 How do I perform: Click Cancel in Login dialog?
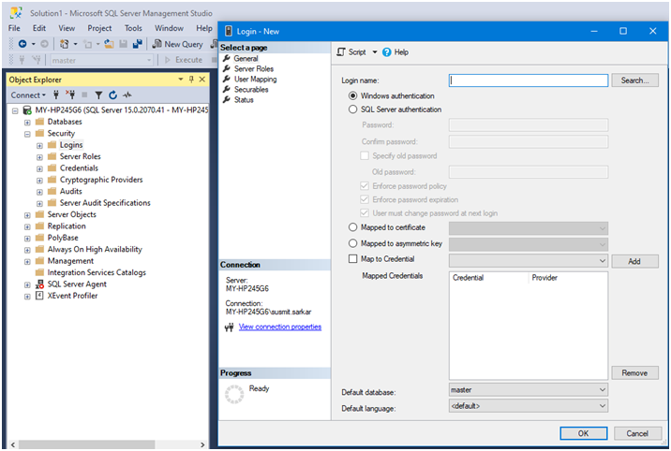point(637,433)
